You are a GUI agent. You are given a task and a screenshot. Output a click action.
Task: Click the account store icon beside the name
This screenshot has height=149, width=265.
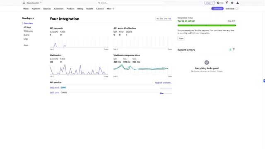tap(24, 3)
